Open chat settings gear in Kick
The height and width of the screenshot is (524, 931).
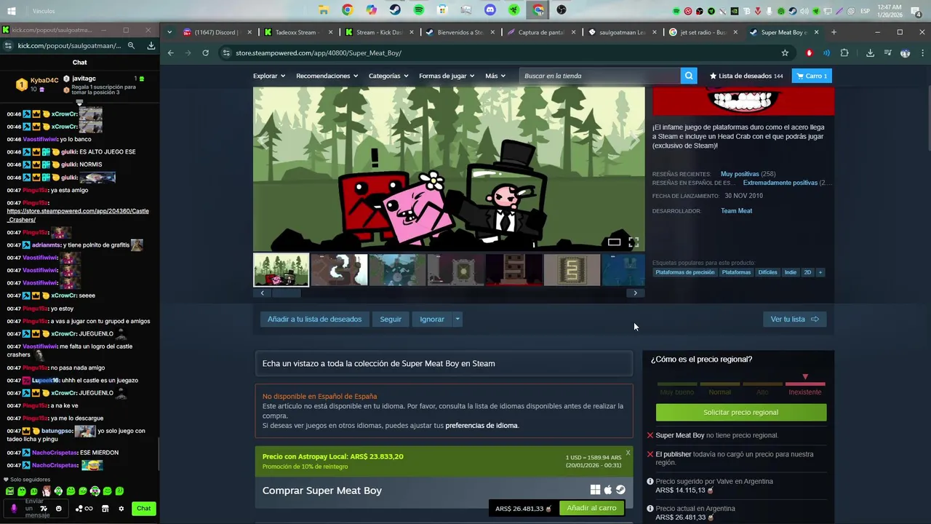pyautogui.click(x=121, y=509)
